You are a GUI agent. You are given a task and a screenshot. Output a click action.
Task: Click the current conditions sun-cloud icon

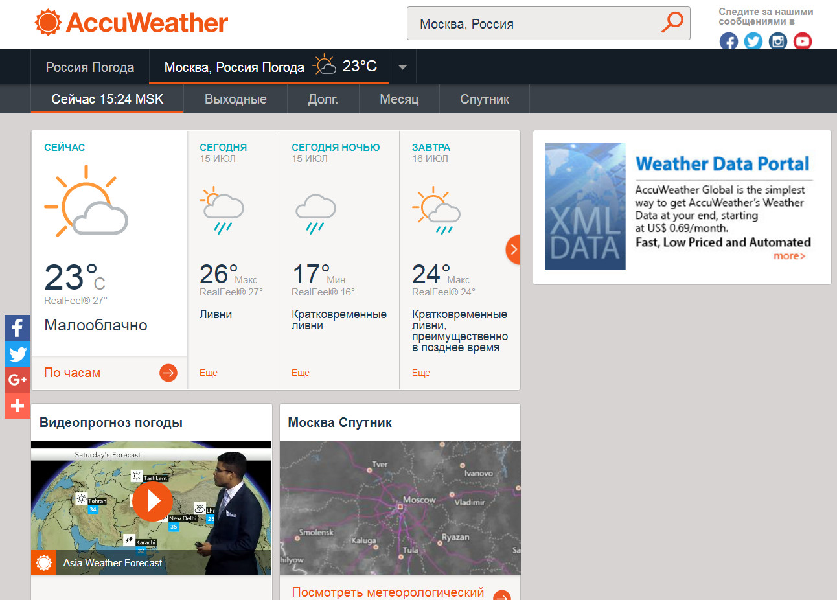pyautogui.click(x=86, y=201)
